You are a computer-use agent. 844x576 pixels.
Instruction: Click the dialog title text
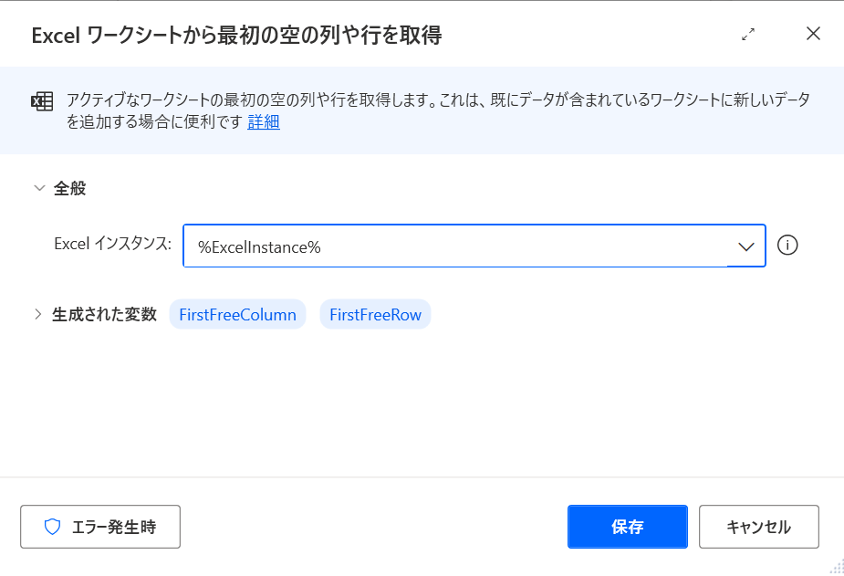click(237, 36)
